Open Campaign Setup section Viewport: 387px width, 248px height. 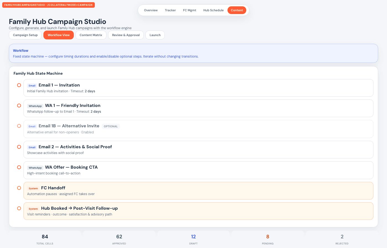(x=25, y=35)
